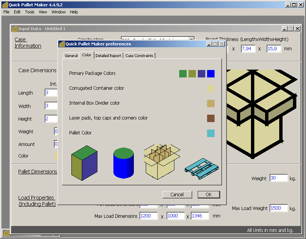Cancel the preferences dialog
The image size is (306, 239).
(x=177, y=194)
